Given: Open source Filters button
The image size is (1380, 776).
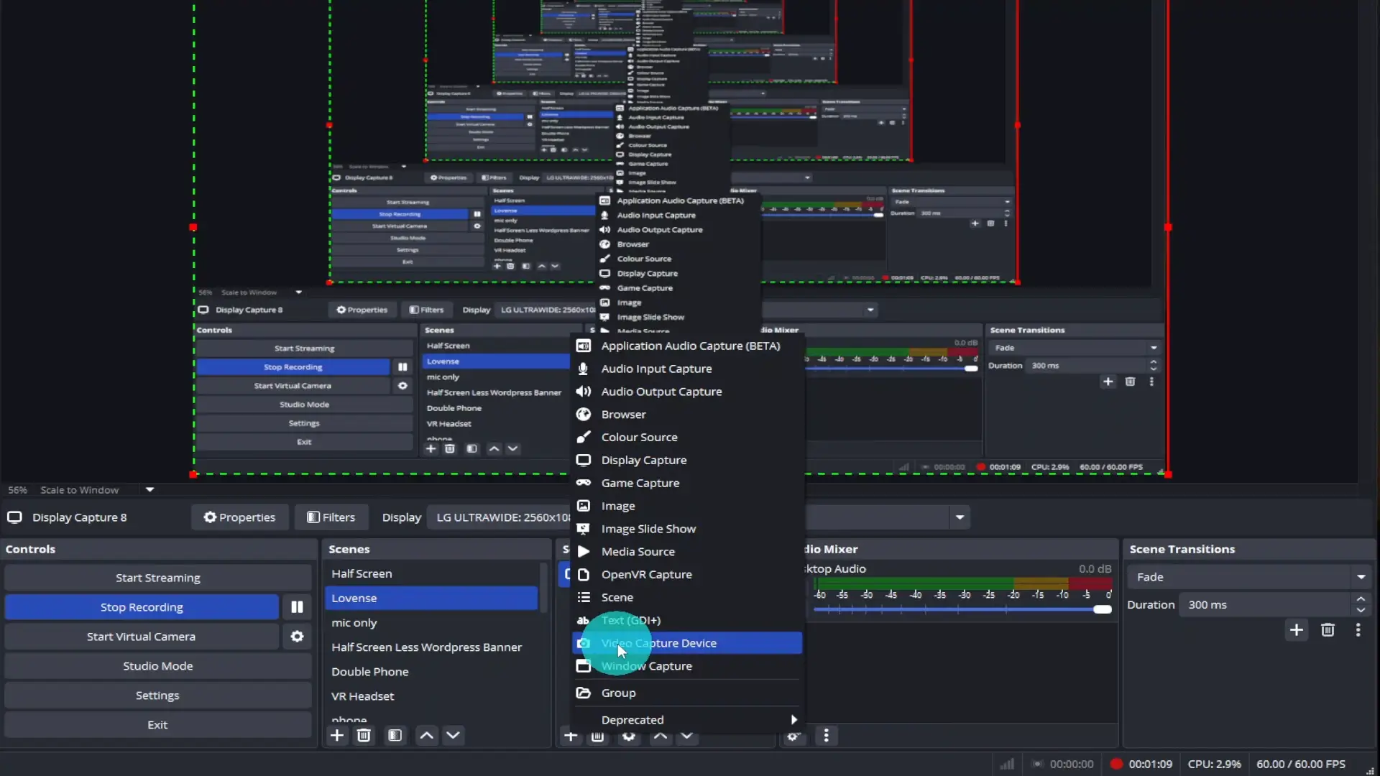Looking at the screenshot, I should click(331, 517).
